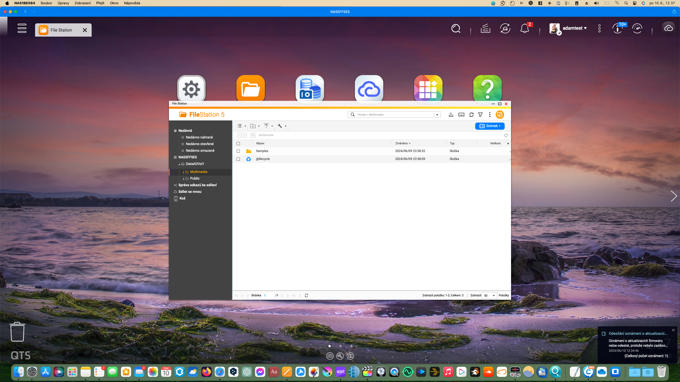Click the Snímek snapshot button
The width and height of the screenshot is (680, 382).
(490, 126)
